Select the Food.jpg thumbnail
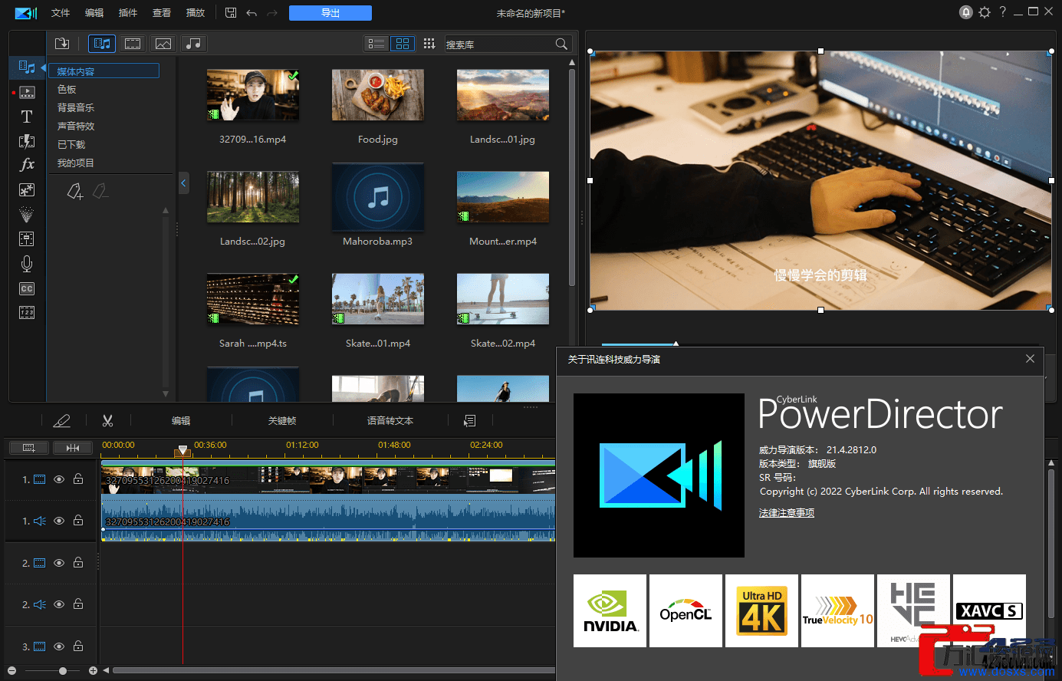Viewport: 1062px width, 681px height. pos(378,95)
